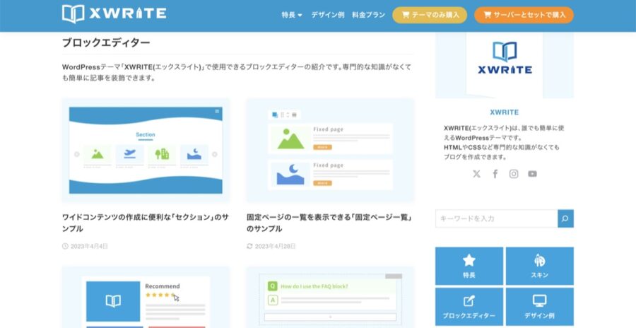
Task: Click the XWRITE sidebar profile logo image
Action: tap(505, 65)
